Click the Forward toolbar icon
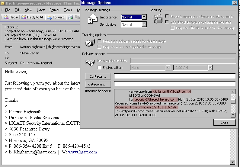The image size is (240, 167). coord(49,17)
